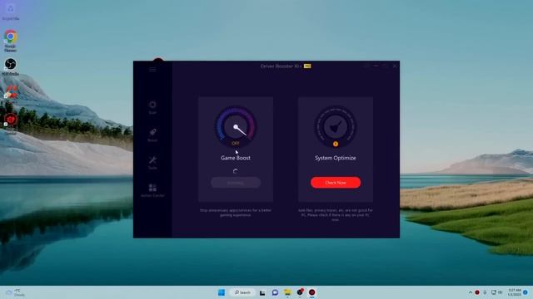This screenshot has height=299, width=533.
Task: Open the blue notification badge in the taskbar
Action: tap(526, 292)
